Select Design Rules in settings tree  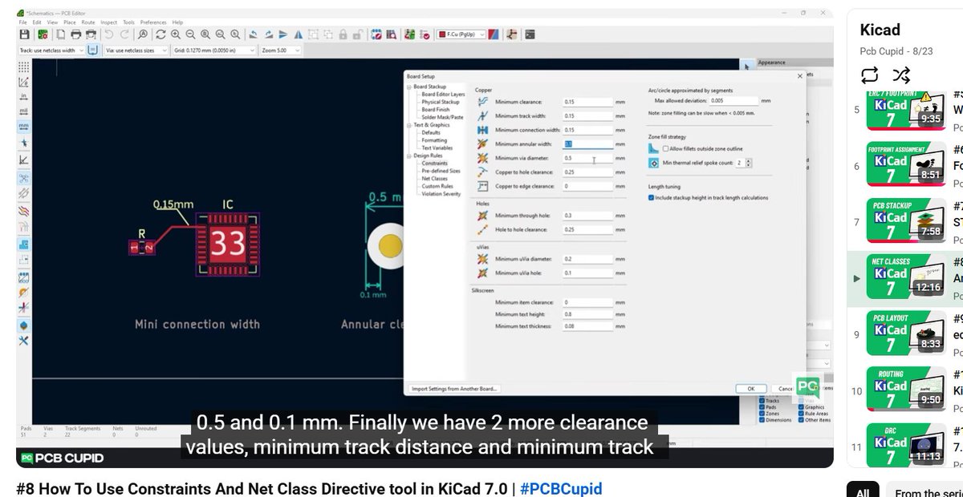(x=428, y=156)
